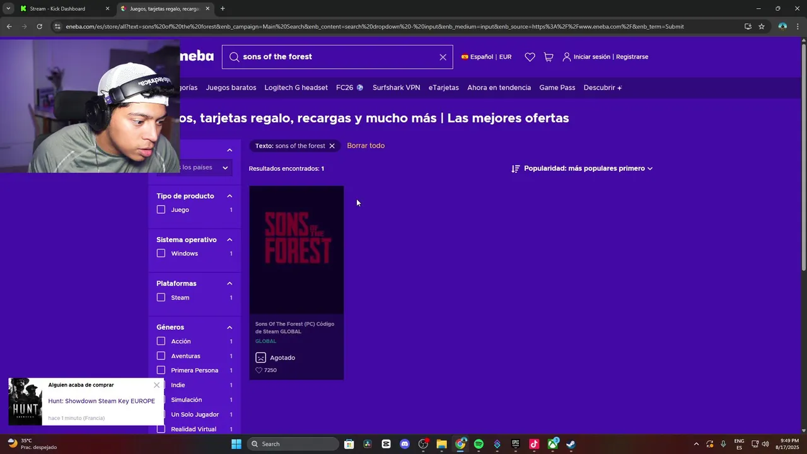
Task: Open Hunt: Showdown Steam Key EUROPE link
Action: pyautogui.click(x=102, y=401)
